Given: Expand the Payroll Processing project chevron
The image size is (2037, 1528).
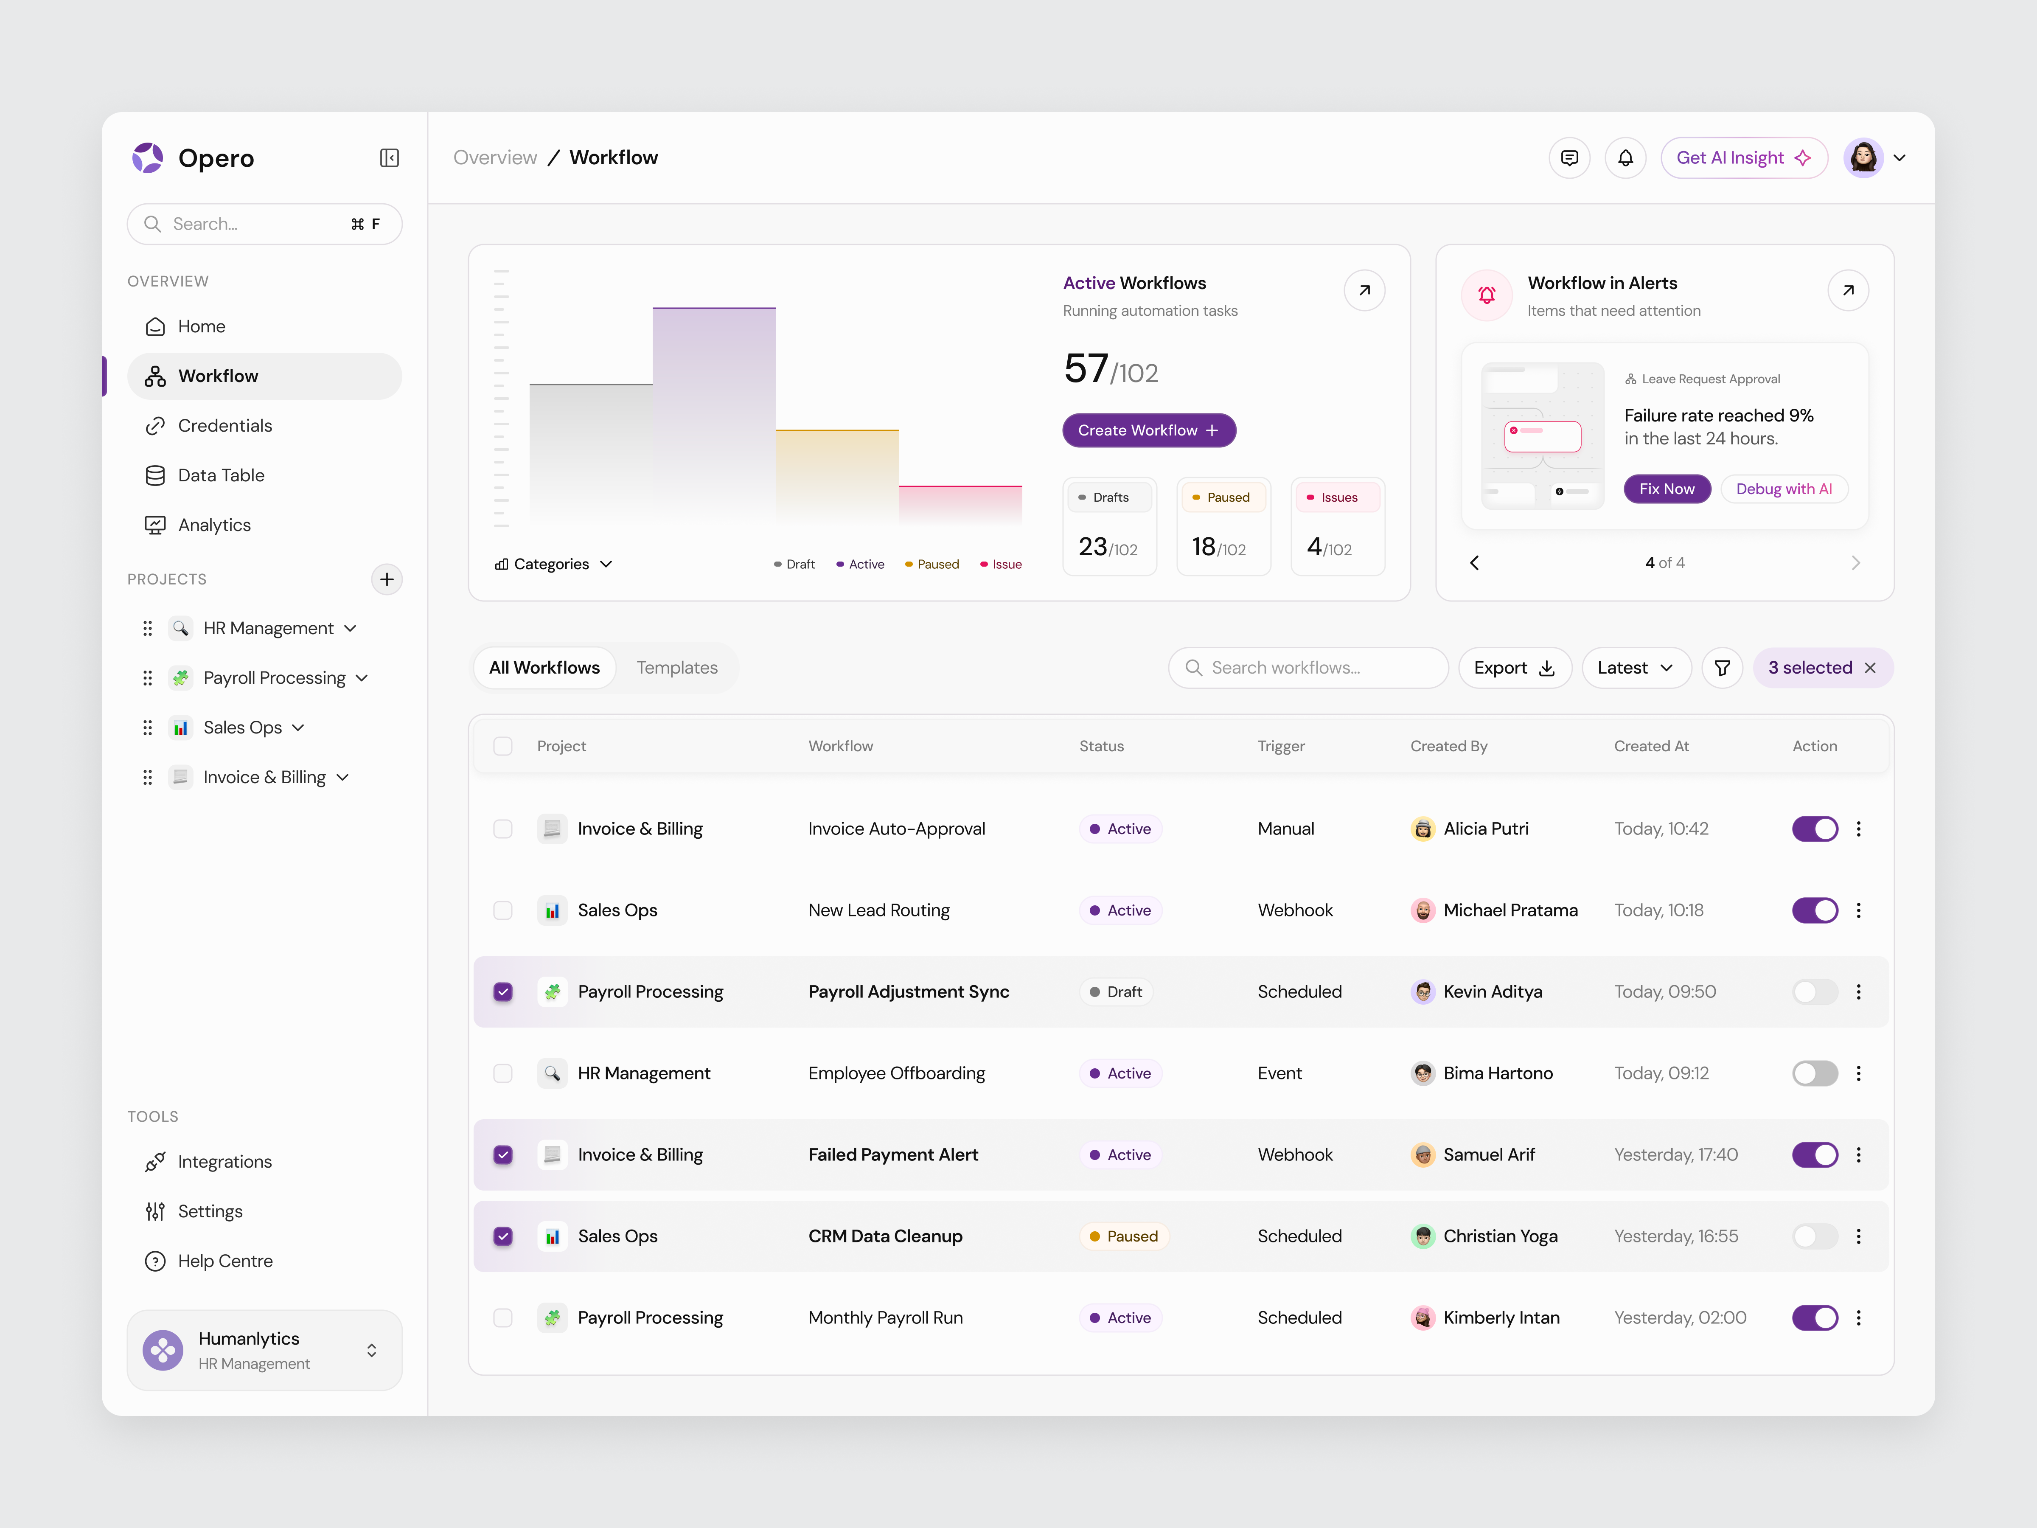Looking at the screenshot, I should (361, 677).
